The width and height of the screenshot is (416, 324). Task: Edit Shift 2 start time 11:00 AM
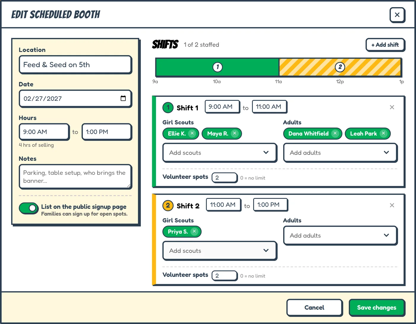(223, 205)
